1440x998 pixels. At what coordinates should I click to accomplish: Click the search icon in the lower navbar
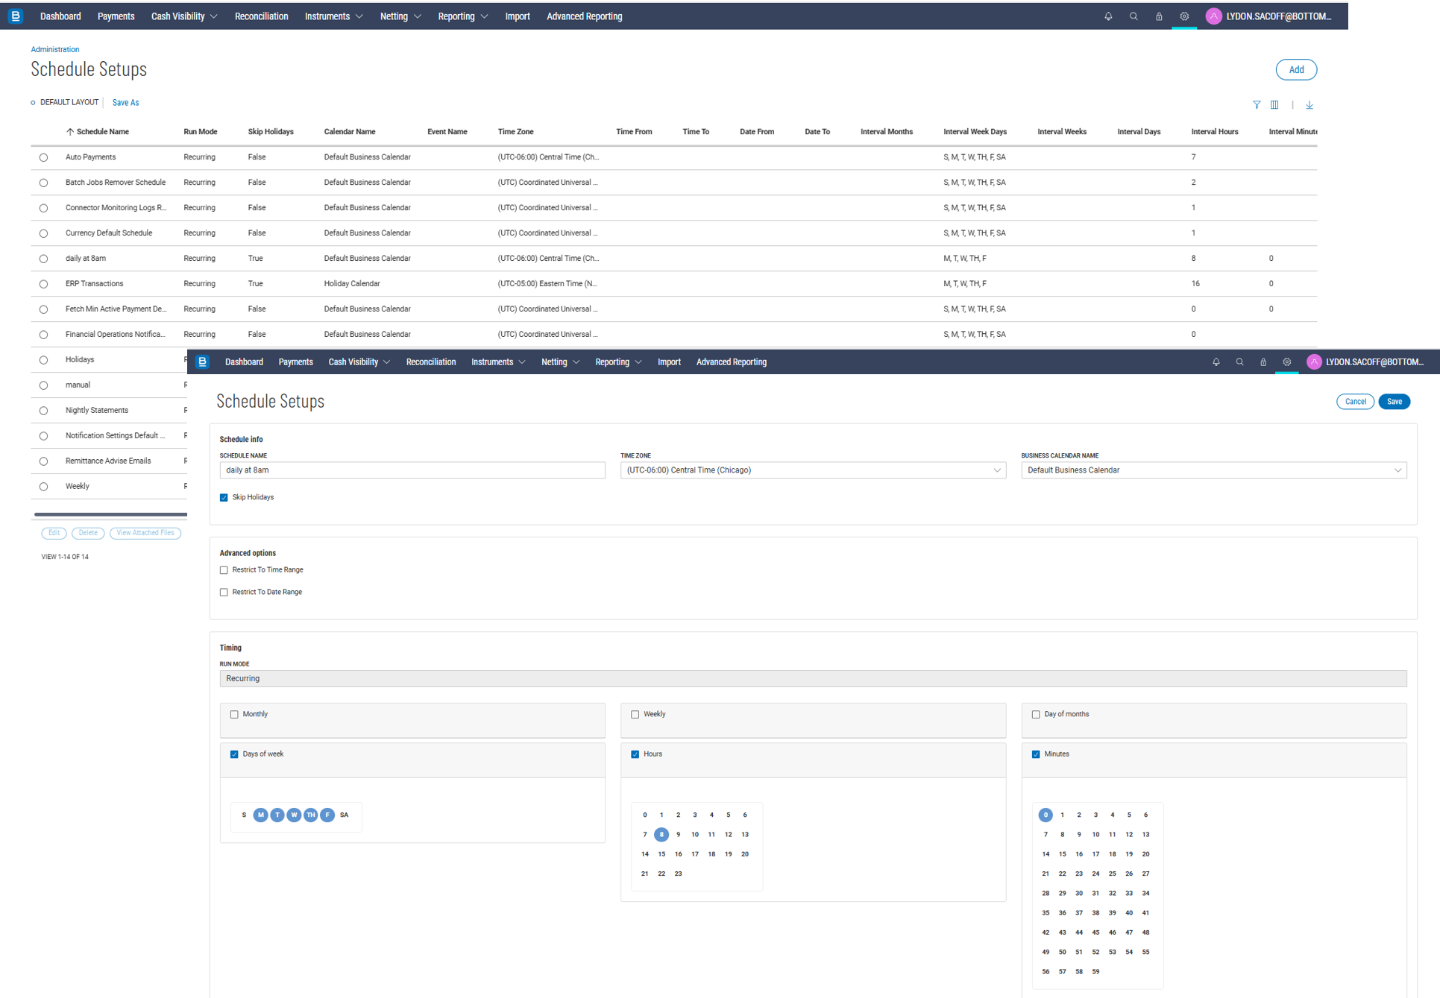(x=1239, y=362)
